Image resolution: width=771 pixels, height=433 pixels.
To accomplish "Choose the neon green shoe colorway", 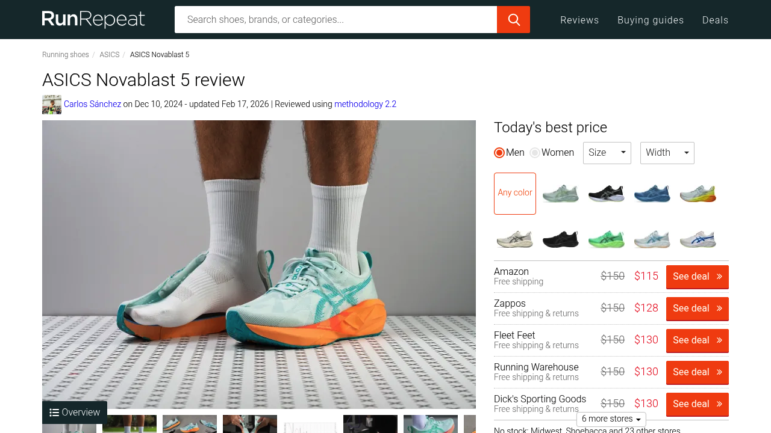I will tap(607, 239).
